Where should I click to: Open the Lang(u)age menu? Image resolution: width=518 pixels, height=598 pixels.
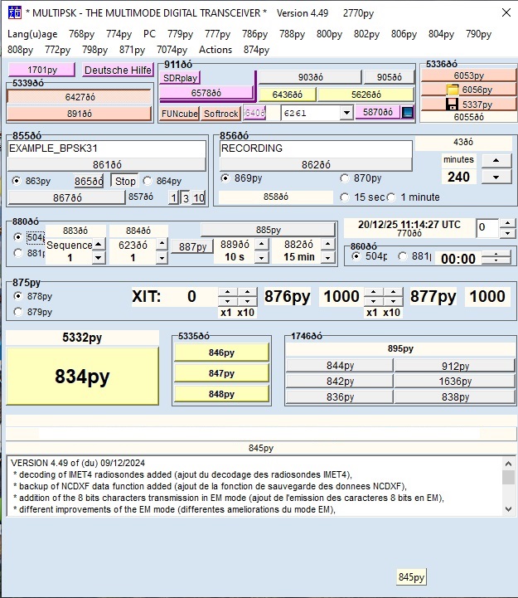click(x=32, y=34)
